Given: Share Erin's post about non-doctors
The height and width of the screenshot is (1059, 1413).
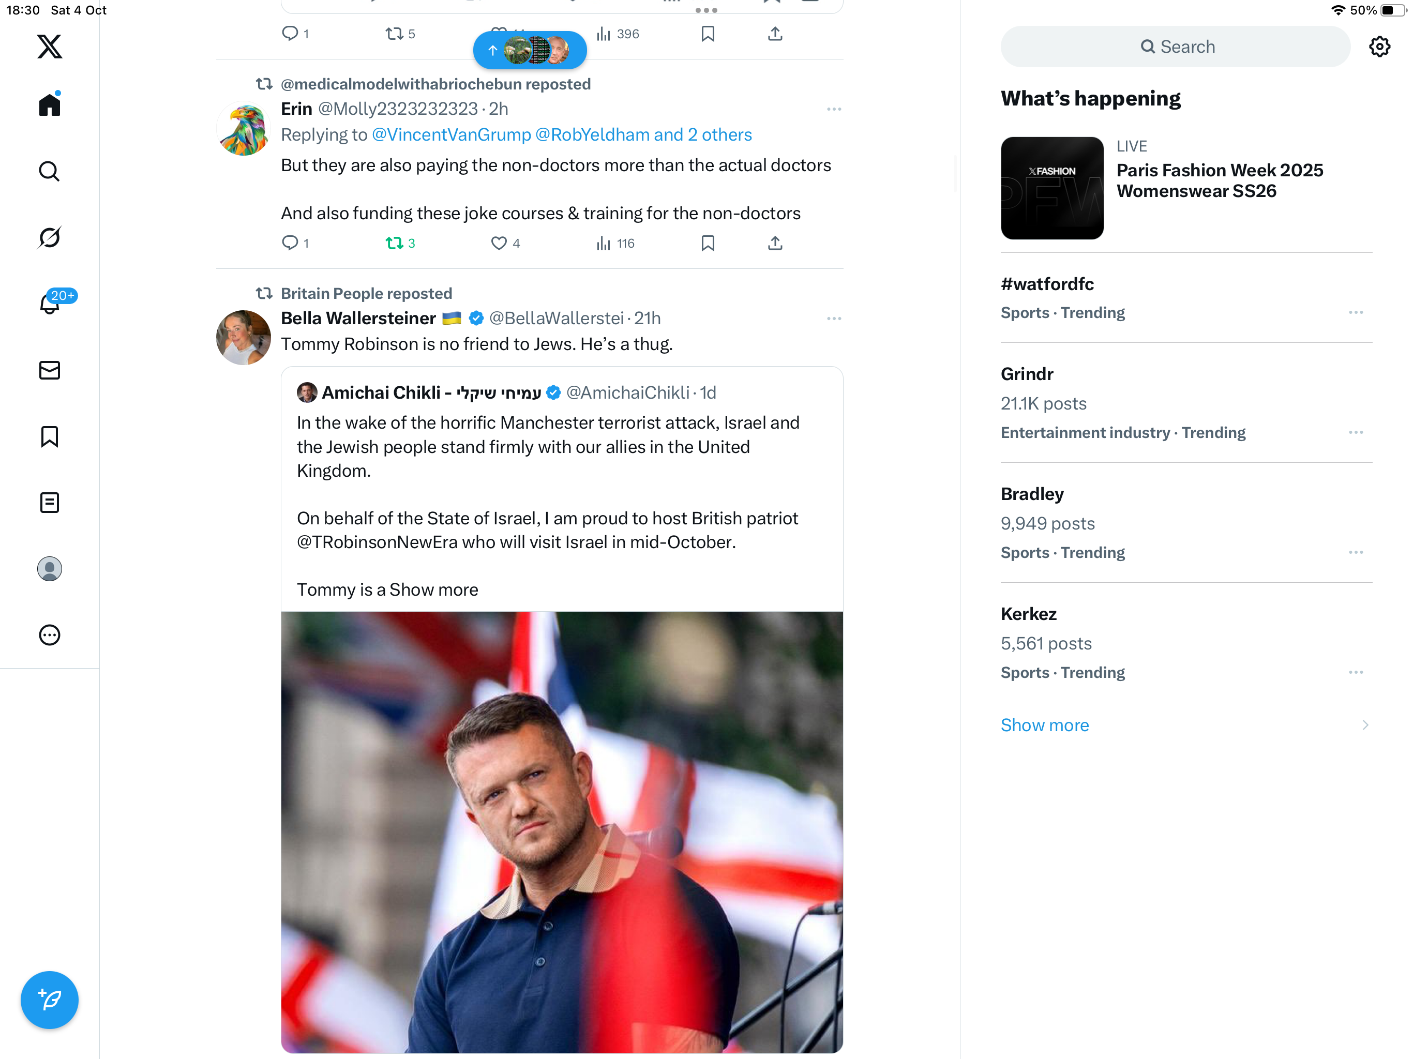Looking at the screenshot, I should 775,244.
